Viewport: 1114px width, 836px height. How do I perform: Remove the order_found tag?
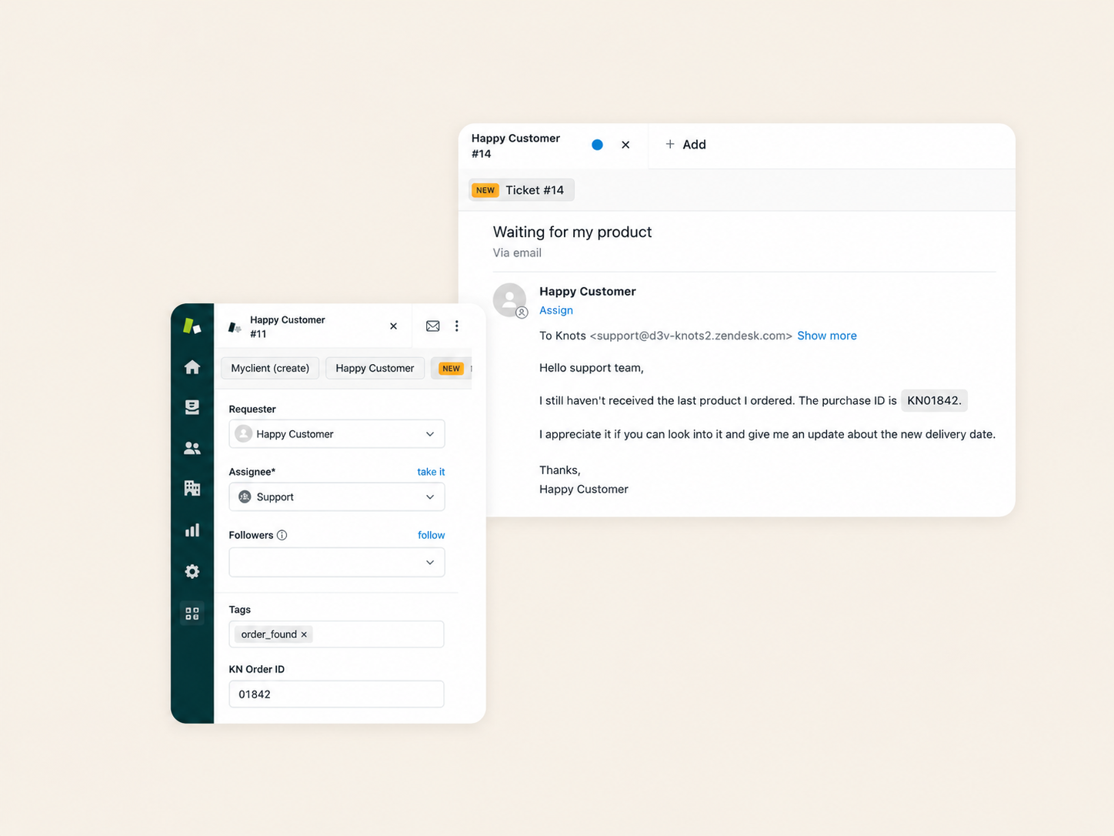pos(305,634)
